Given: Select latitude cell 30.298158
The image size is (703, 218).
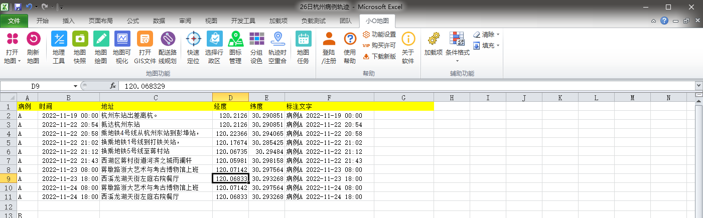Looking at the screenshot, I should (x=267, y=160).
